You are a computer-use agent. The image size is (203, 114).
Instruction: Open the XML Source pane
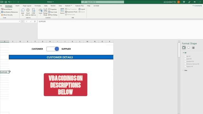point(62,11)
